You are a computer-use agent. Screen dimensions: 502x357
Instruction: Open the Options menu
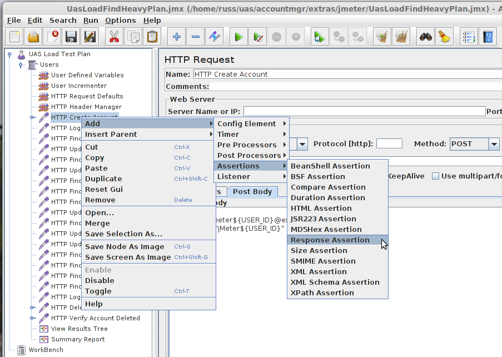[x=121, y=21]
